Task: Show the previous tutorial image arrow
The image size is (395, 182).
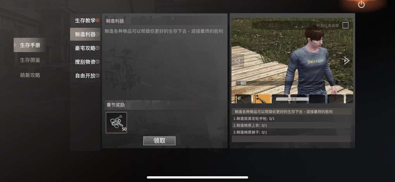Action: [x=238, y=61]
